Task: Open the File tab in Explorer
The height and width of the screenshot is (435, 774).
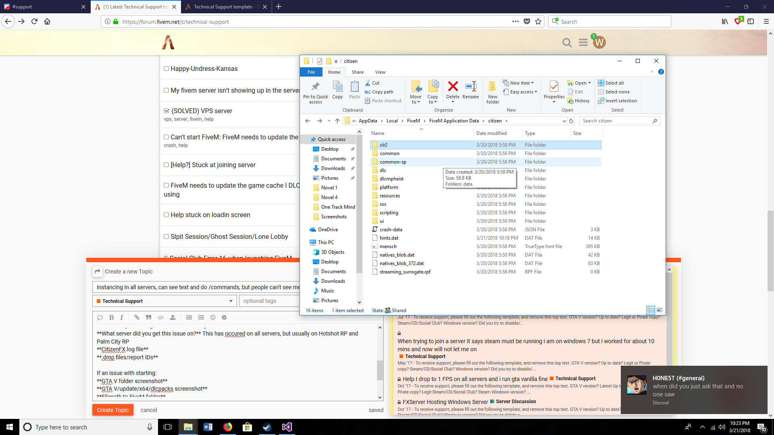Action: click(x=311, y=72)
